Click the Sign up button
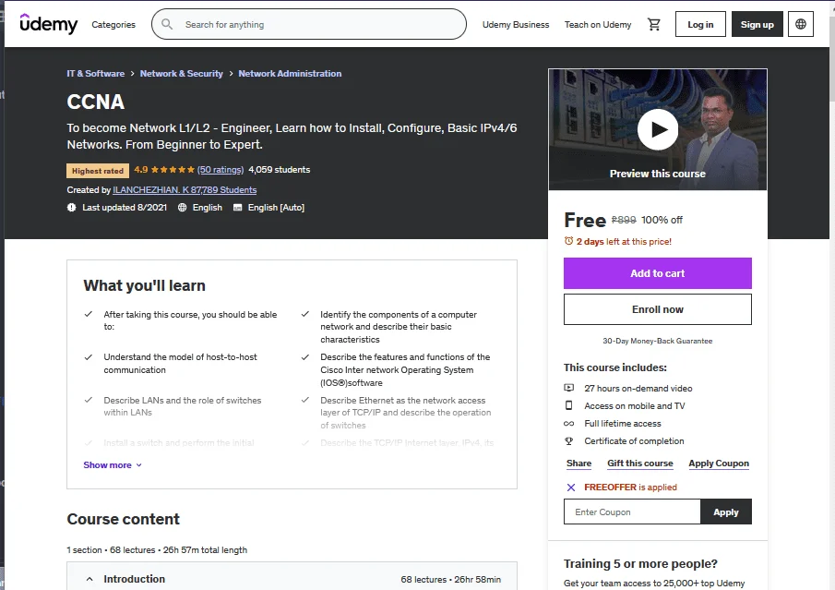The image size is (835, 590). 757,24
